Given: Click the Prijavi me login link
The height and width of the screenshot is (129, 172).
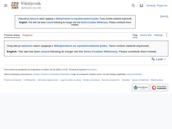Looking at the screenshot, I should pos(162,6).
